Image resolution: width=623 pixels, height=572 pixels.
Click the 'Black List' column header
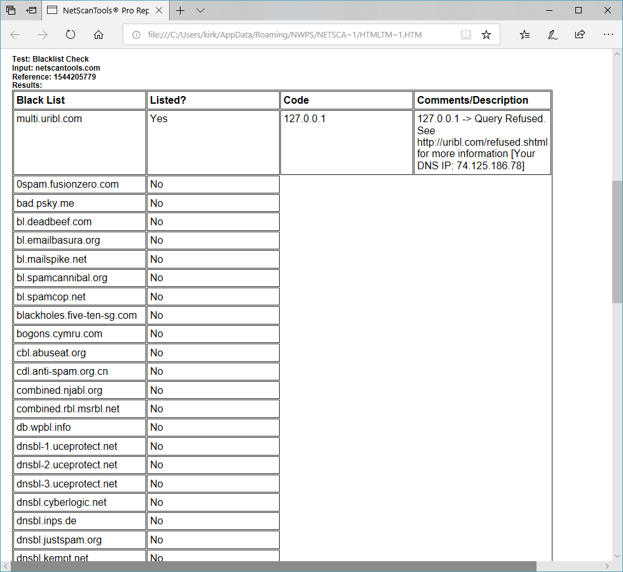click(80, 101)
